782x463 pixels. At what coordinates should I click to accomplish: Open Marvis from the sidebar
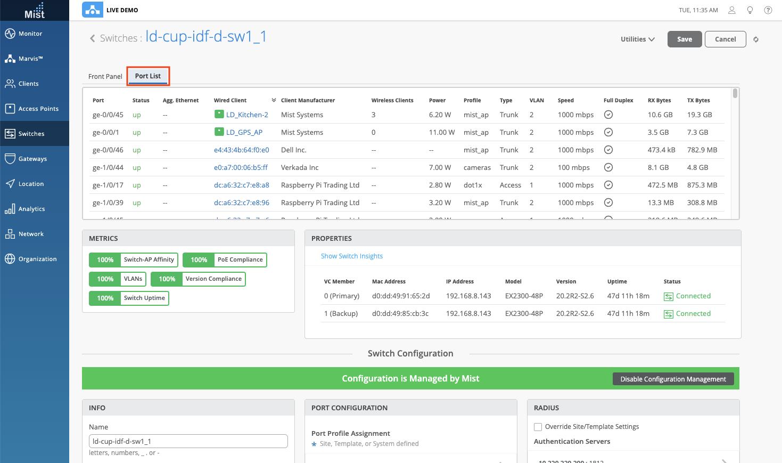click(x=10, y=59)
